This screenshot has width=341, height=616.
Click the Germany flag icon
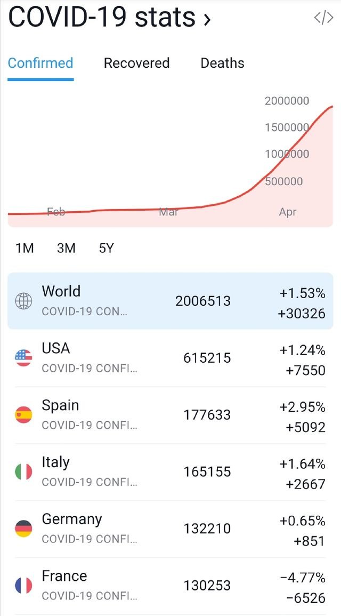pyautogui.click(x=23, y=529)
